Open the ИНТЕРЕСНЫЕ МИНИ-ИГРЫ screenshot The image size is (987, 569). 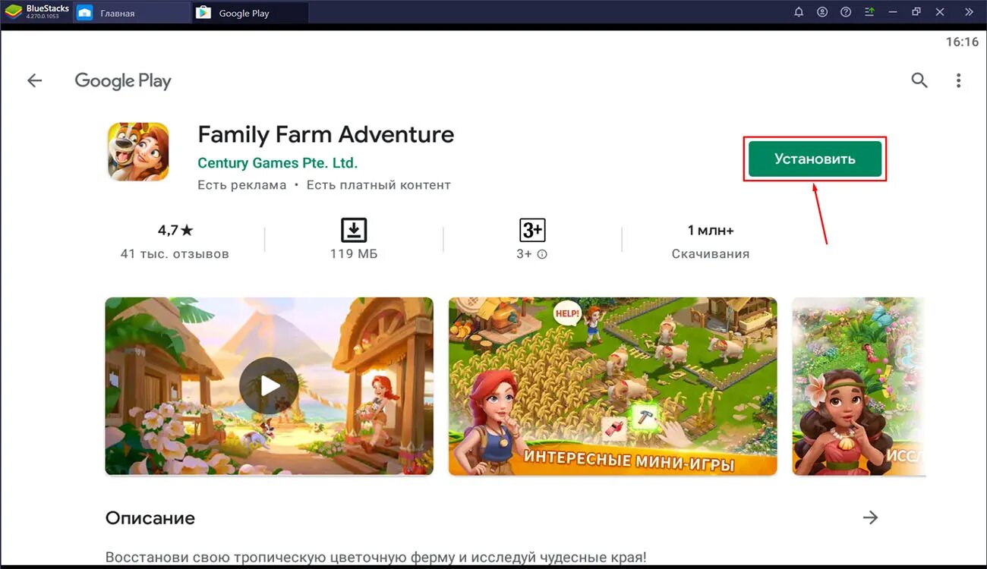click(x=613, y=386)
